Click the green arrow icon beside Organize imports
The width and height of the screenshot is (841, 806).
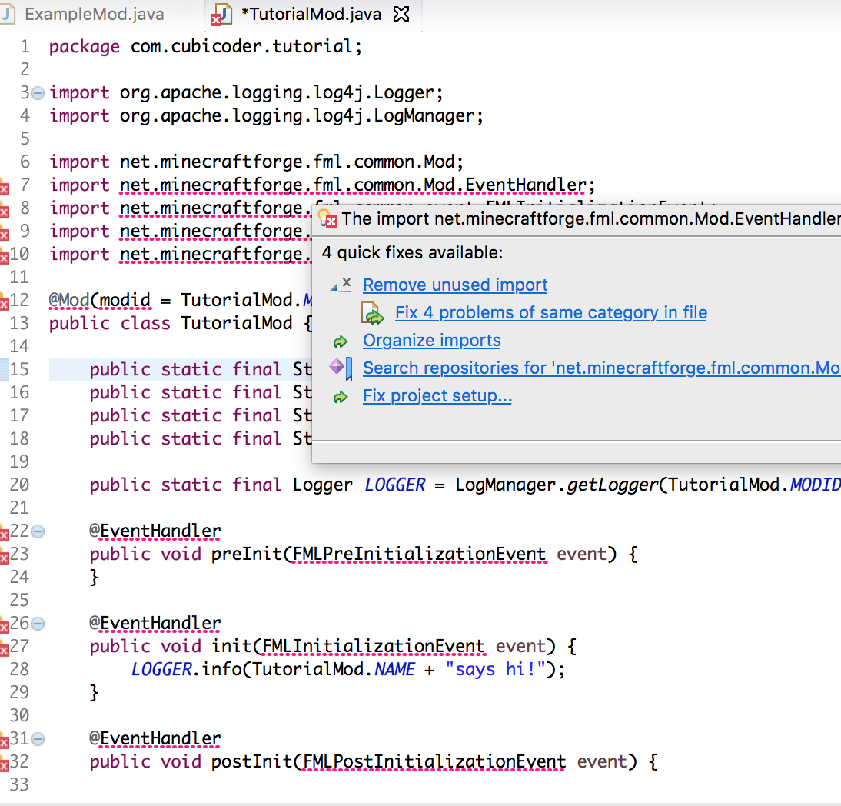pos(339,341)
